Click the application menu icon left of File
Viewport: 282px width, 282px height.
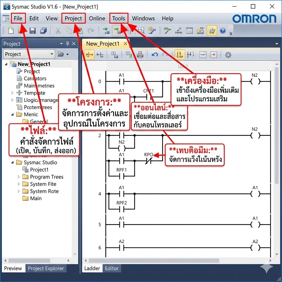coord(6,18)
